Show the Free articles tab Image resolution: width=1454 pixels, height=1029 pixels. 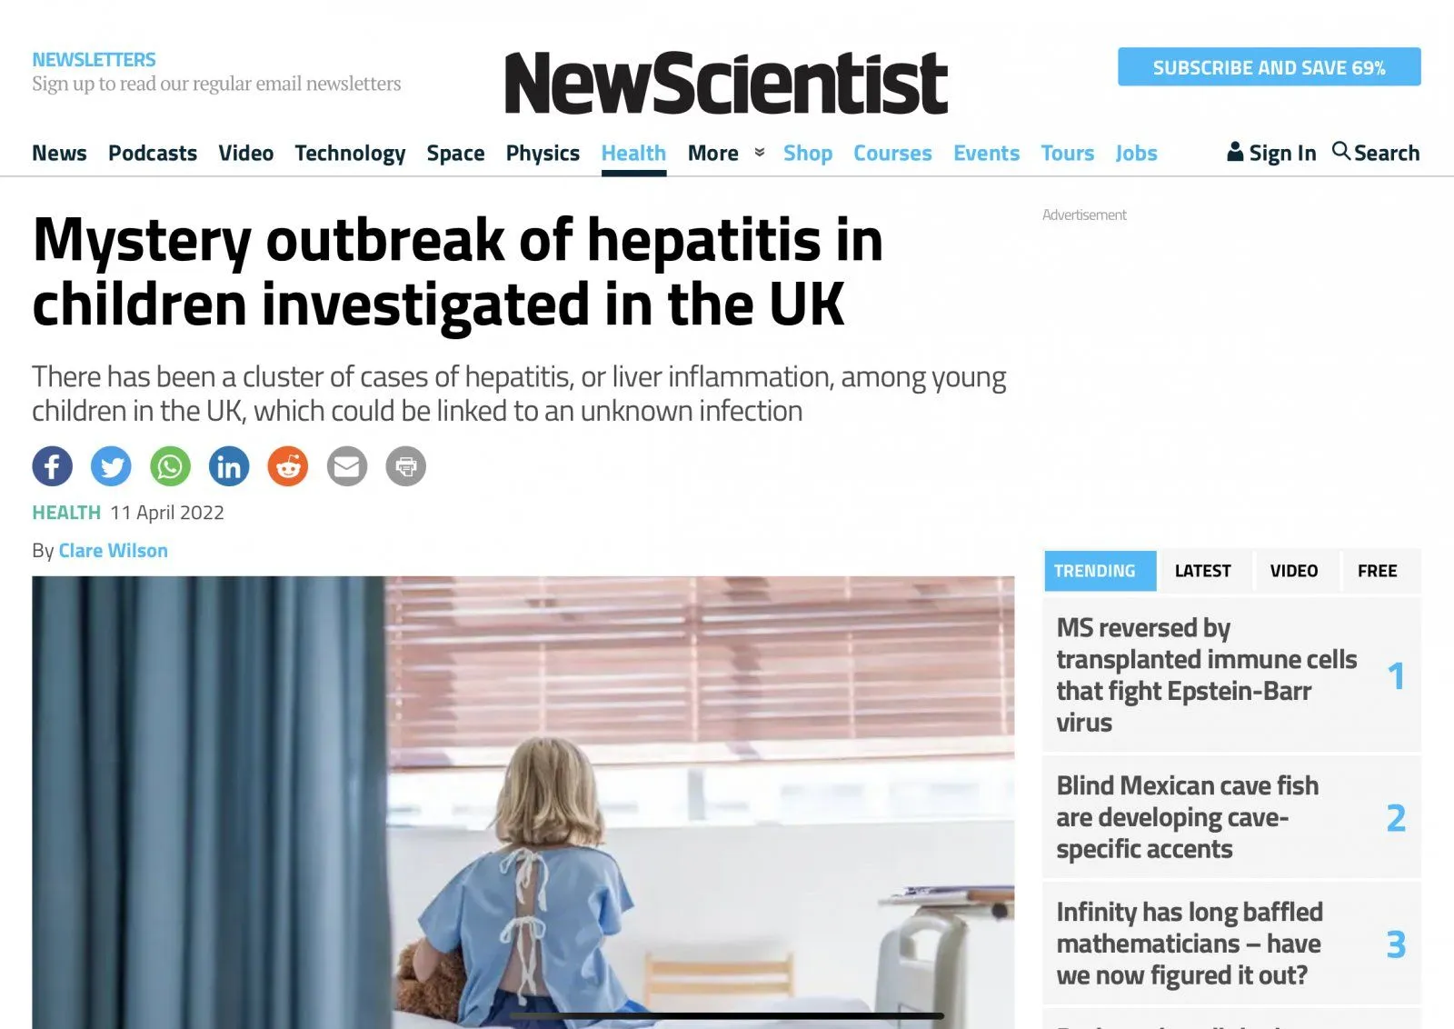pyautogui.click(x=1377, y=571)
